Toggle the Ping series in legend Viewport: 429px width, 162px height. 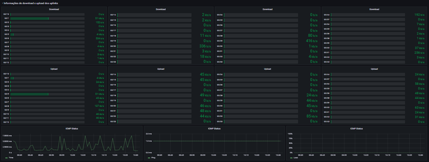(153, 158)
